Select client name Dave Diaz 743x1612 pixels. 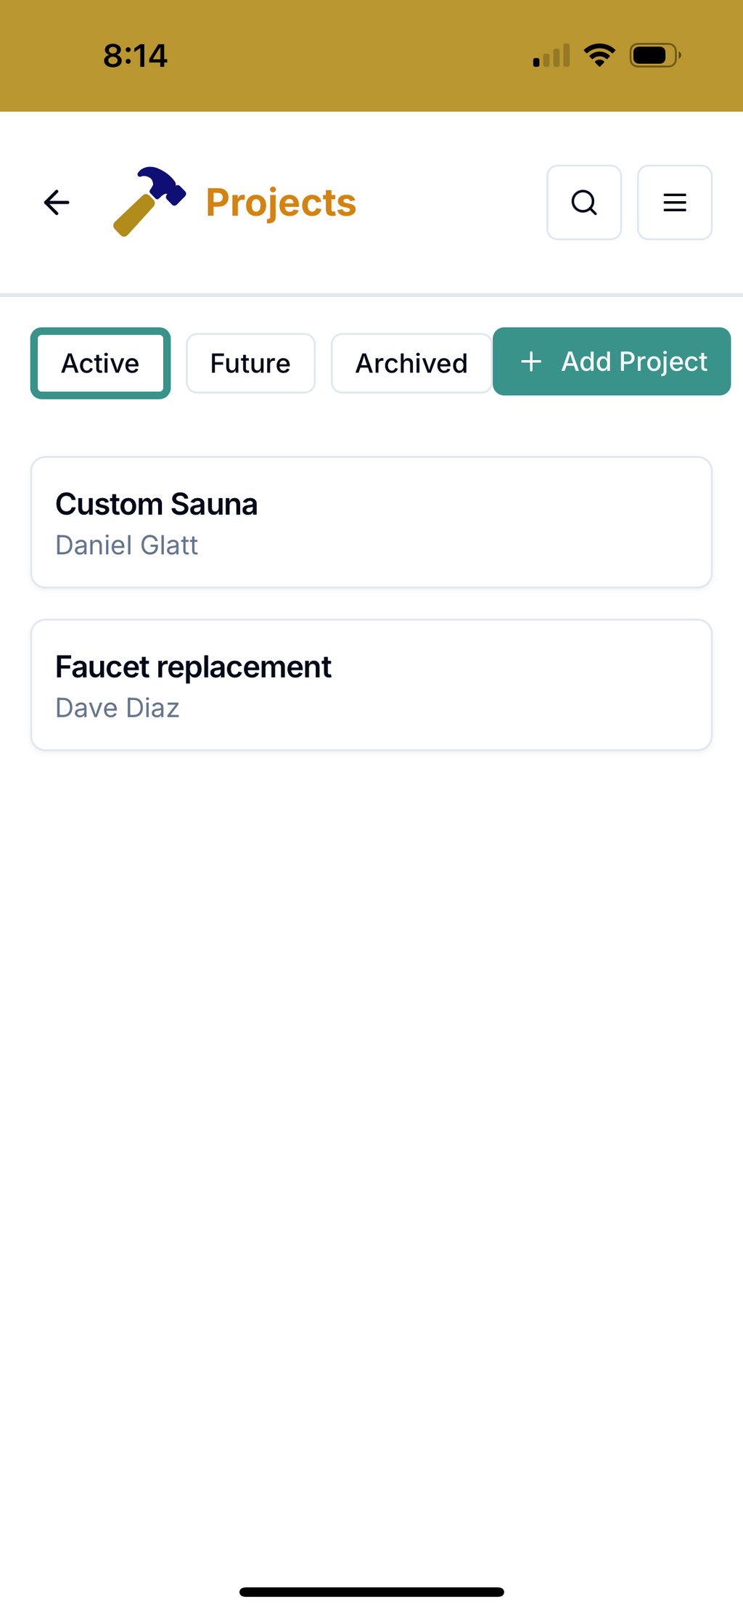(x=118, y=708)
